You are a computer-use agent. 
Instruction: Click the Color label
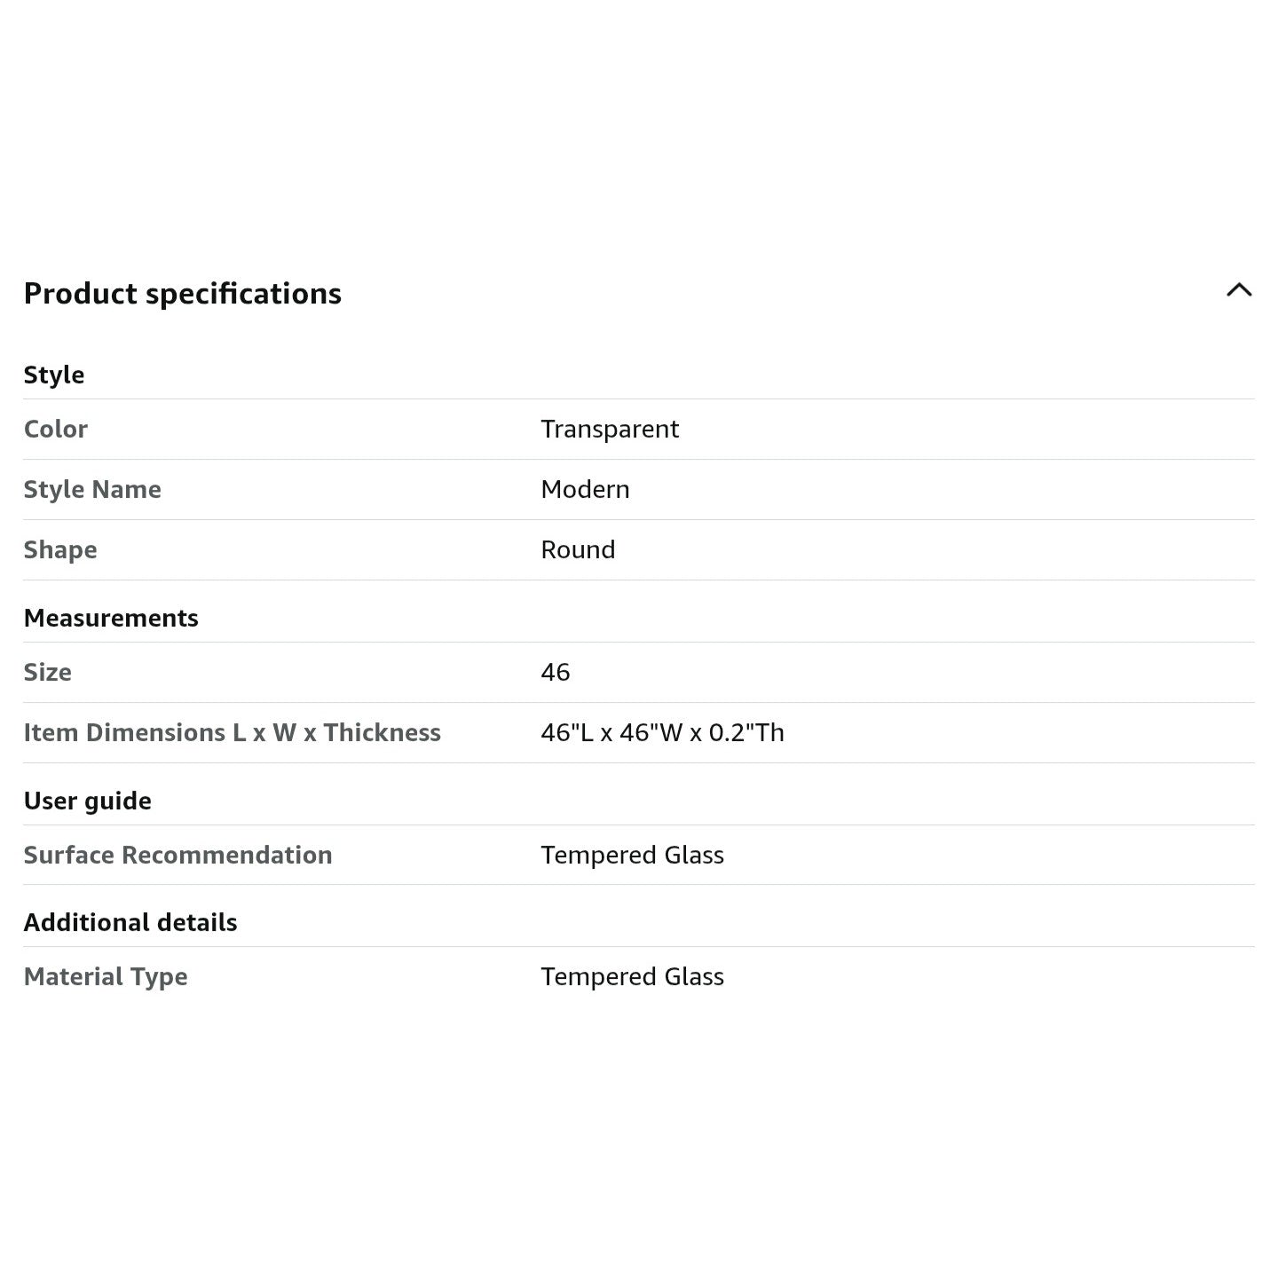click(56, 430)
